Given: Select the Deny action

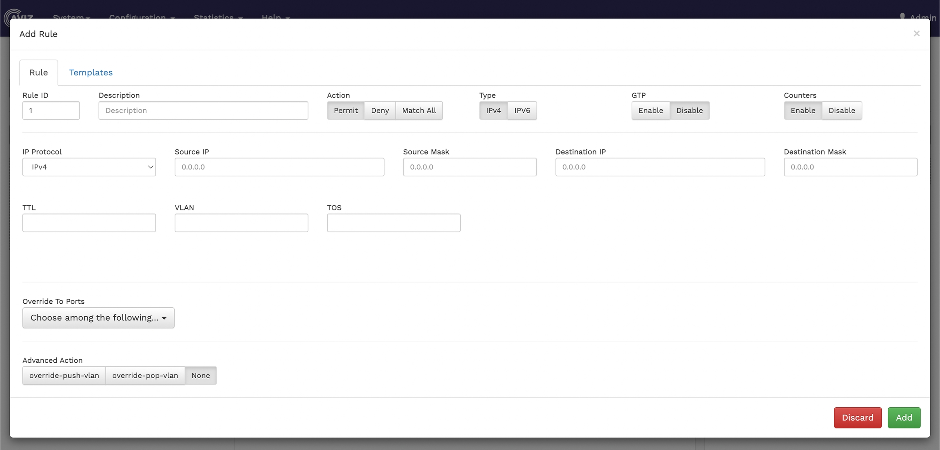Looking at the screenshot, I should (x=379, y=110).
